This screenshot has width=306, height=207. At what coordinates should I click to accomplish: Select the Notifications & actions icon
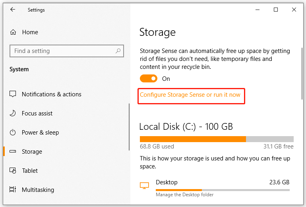coord(13,94)
